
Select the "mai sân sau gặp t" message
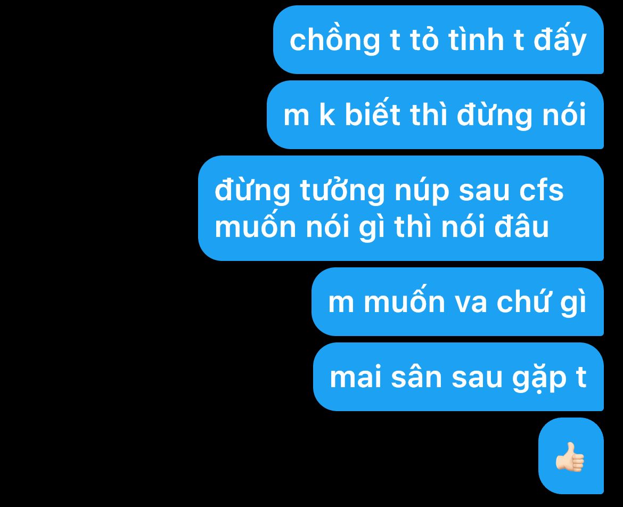(x=458, y=377)
